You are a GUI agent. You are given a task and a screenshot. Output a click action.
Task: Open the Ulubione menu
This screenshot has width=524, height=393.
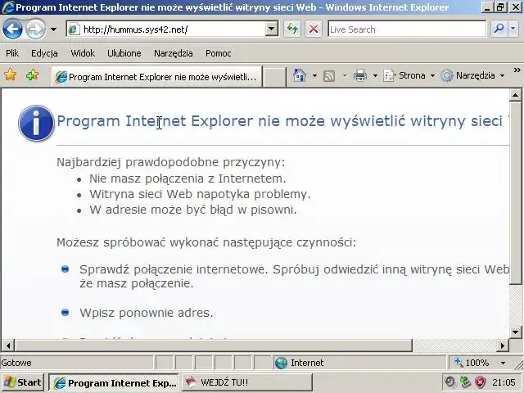[124, 53]
